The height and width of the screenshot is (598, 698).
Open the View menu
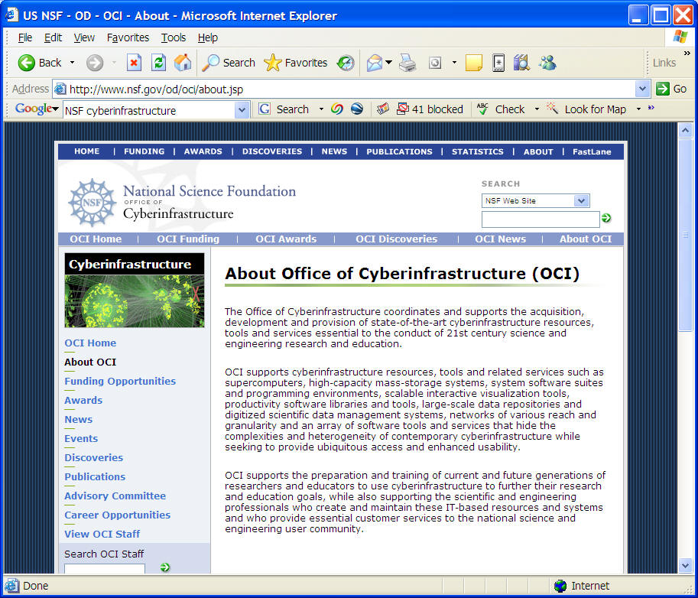click(84, 37)
